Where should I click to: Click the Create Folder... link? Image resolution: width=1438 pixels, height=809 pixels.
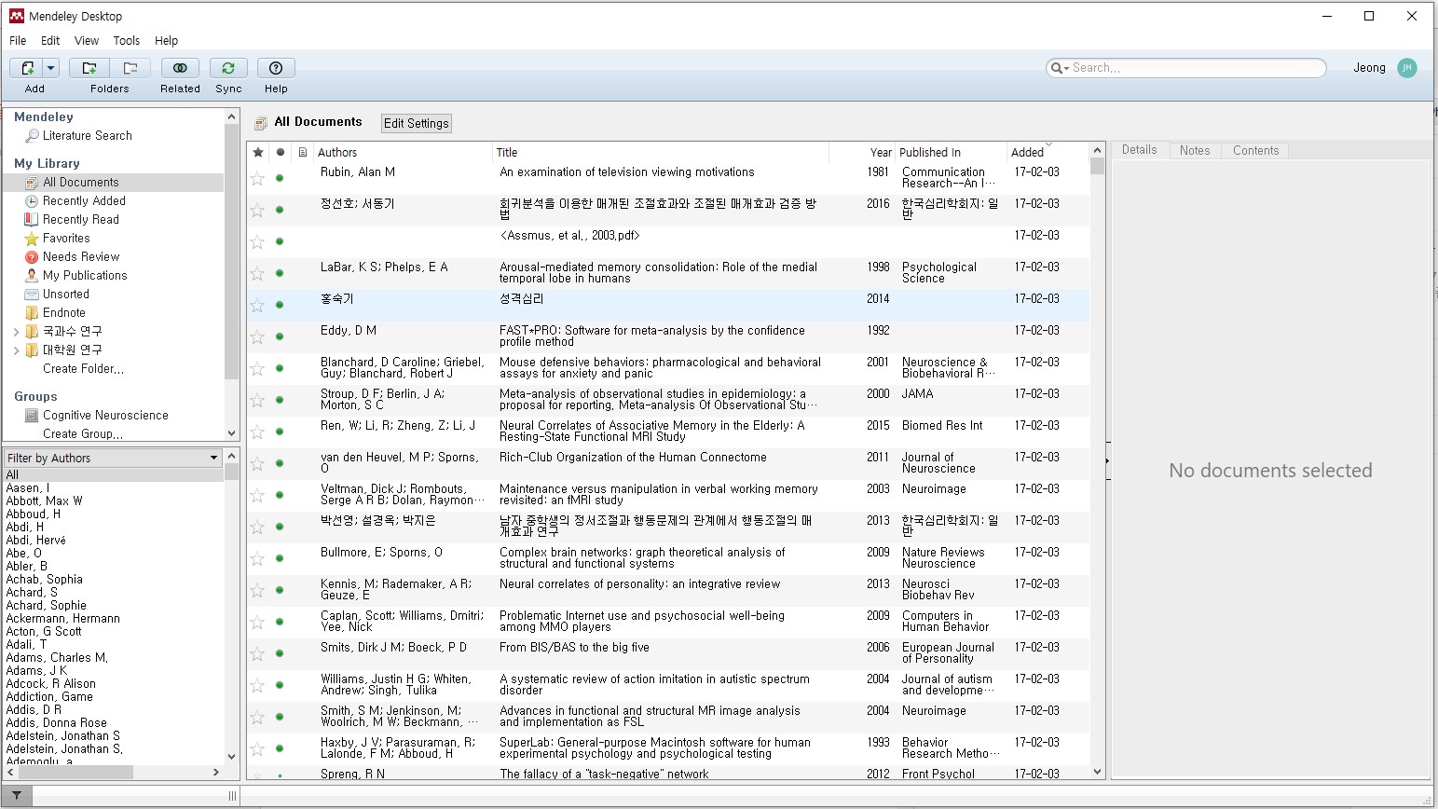tap(83, 369)
